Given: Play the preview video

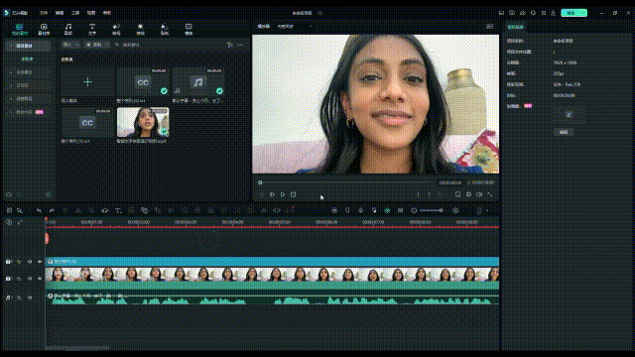Looking at the screenshot, I should coord(283,194).
